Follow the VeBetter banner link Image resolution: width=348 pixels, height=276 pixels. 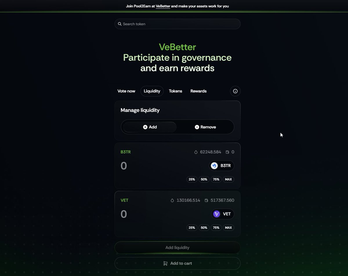click(x=163, y=6)
